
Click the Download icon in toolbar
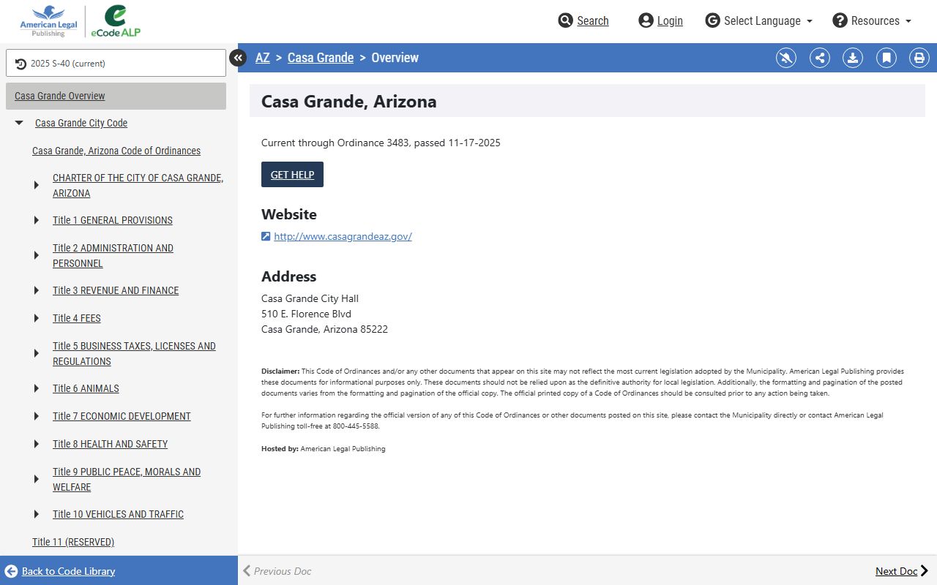click(853, 58)
